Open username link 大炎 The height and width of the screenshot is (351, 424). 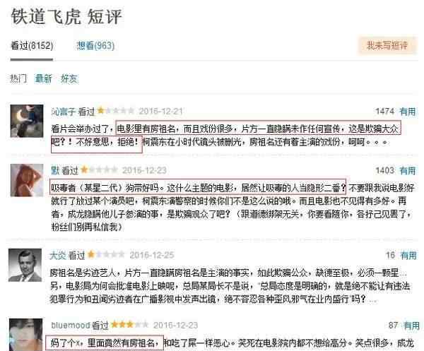tap(58, 255)
